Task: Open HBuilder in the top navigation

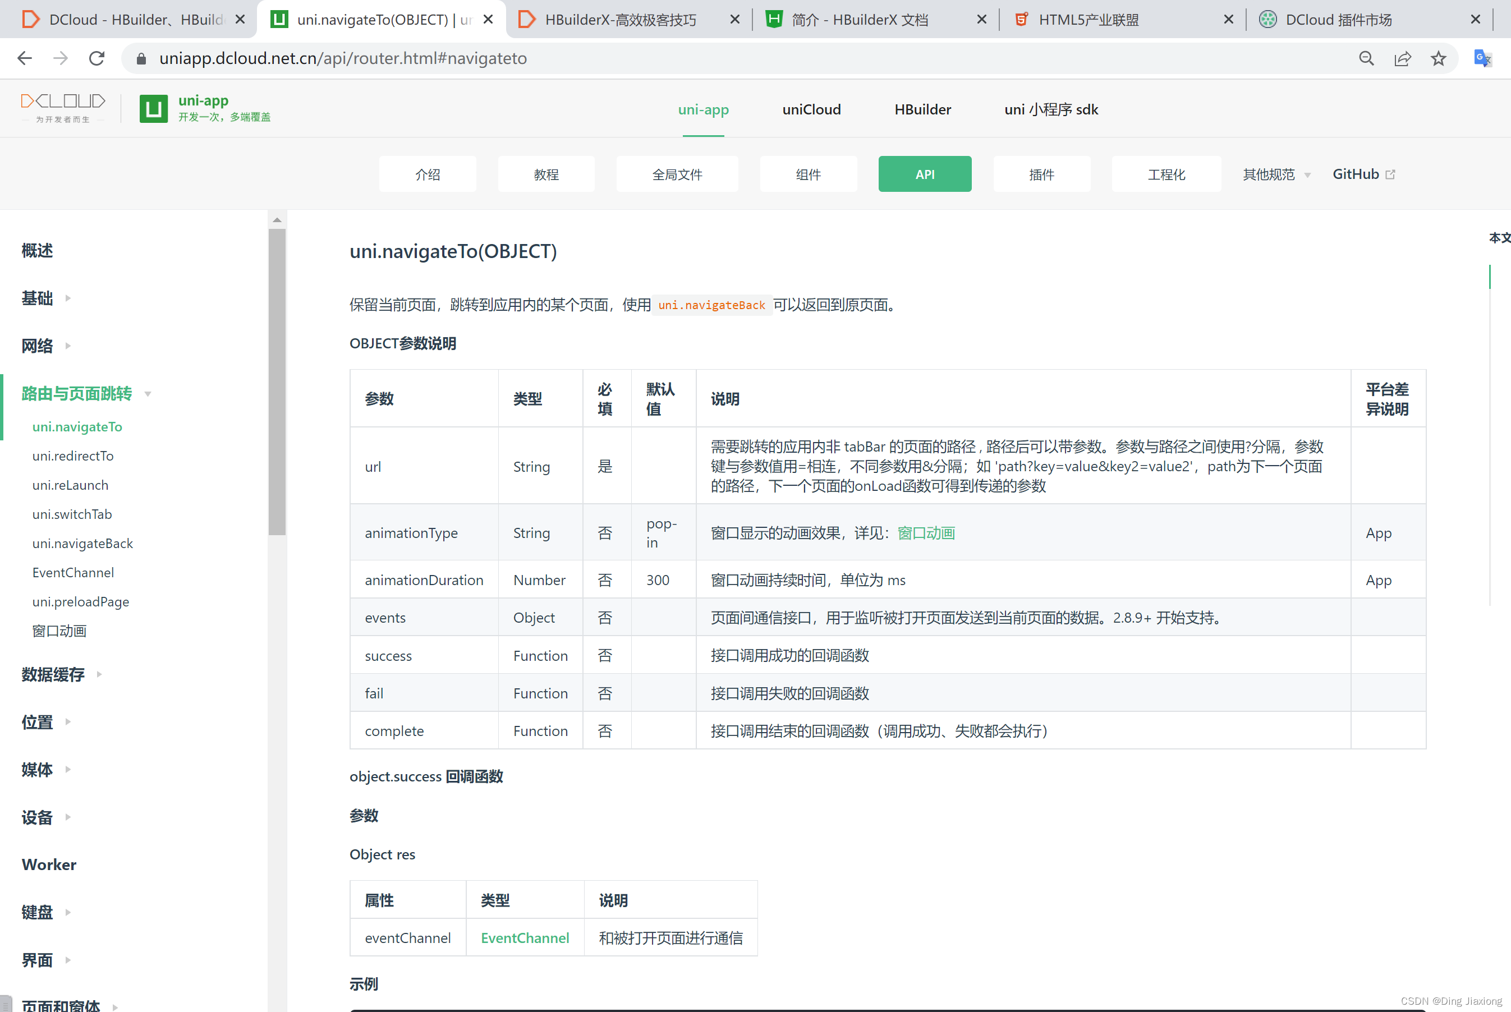Action: click(922, 110)
